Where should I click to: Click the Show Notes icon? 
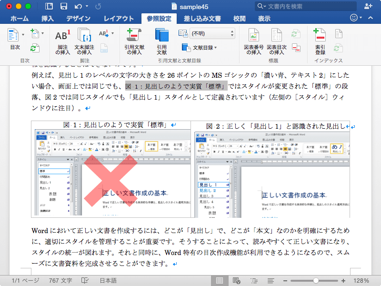pos(104,48)
